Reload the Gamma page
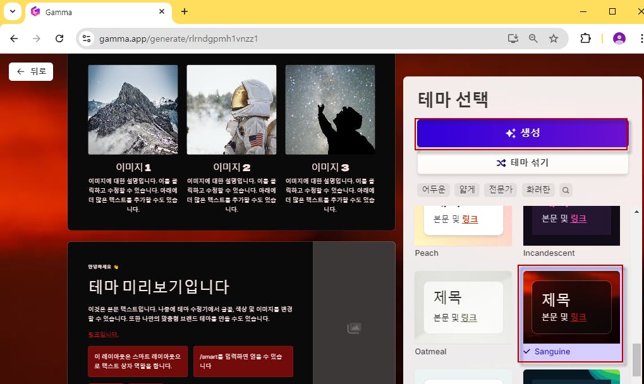Screen dimensions: 644x384 pyautogui.click(x=59, y=39)
